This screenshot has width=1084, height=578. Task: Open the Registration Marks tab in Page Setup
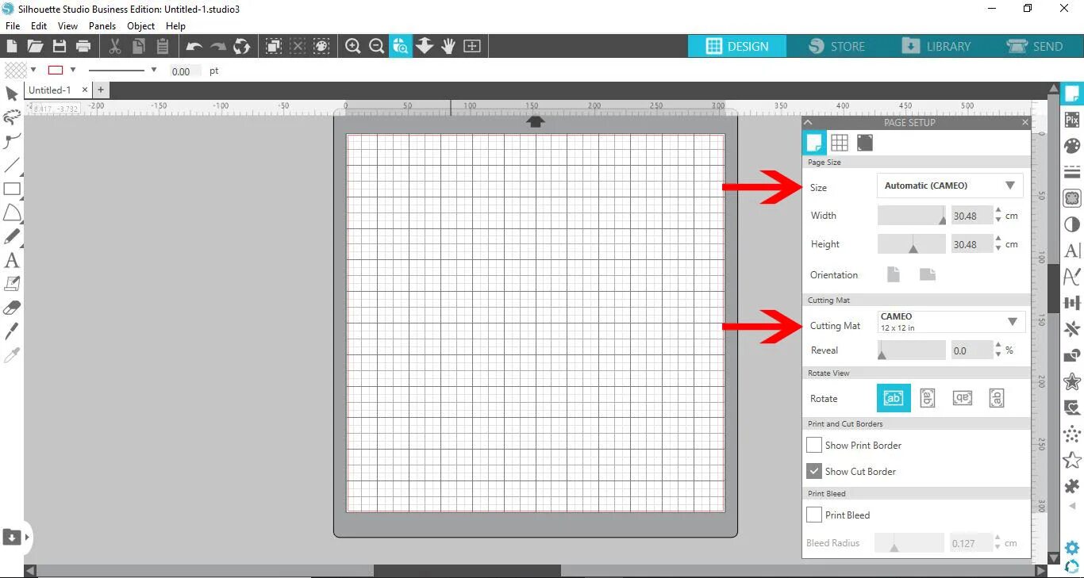[x=865, y=143]
